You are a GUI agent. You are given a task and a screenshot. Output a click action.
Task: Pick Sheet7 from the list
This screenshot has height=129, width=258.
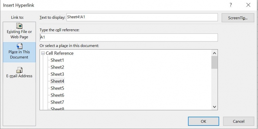57,102
